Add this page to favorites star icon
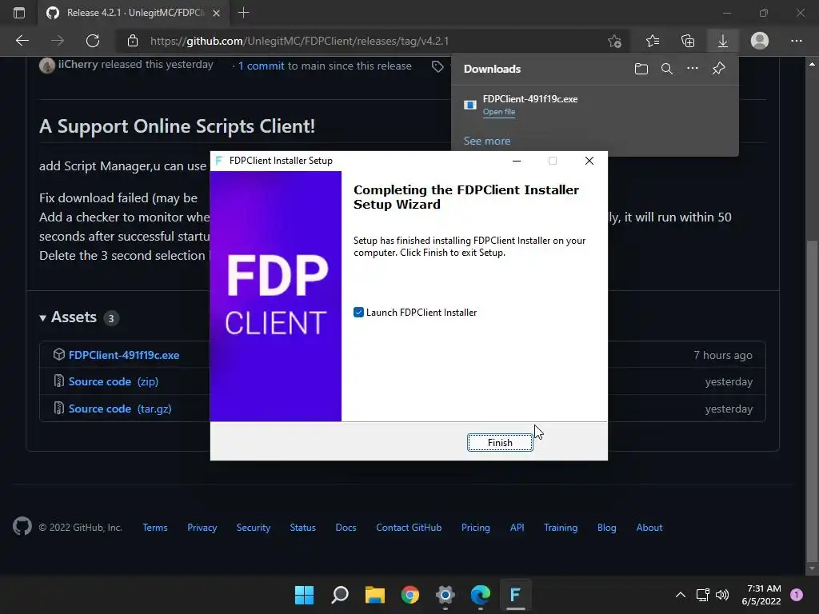 point(615,41)
